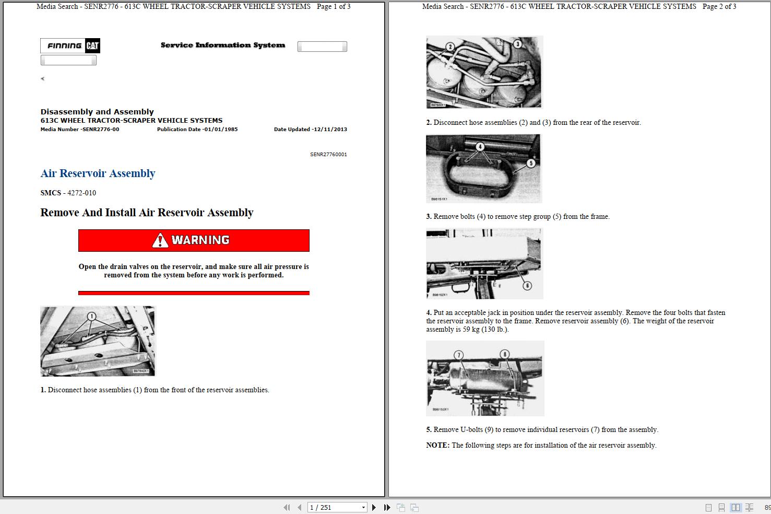Click the air reservoir hose figure image

pyautogui.click(x=97, y=341)
